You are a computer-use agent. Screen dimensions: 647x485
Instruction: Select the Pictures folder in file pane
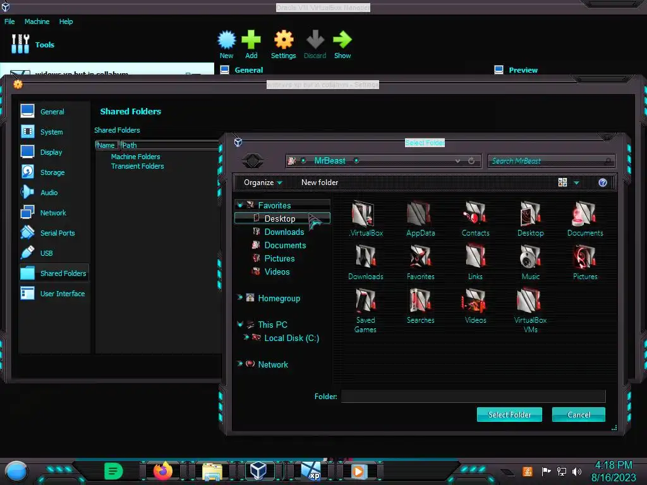pos(585,262)
